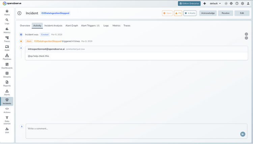253x144 pixels.
Task: Open Actions in the sidebar
Action: (x=7, y=110)
